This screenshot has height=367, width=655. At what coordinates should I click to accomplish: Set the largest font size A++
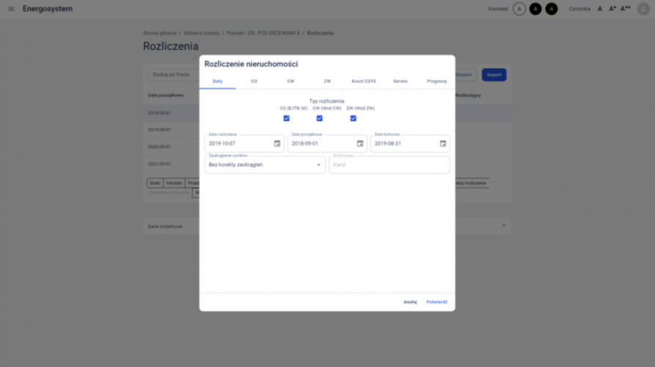click(x=626, y=9)
